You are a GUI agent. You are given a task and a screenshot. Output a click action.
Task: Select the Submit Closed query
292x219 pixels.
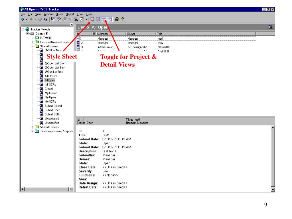click(53, 106)
